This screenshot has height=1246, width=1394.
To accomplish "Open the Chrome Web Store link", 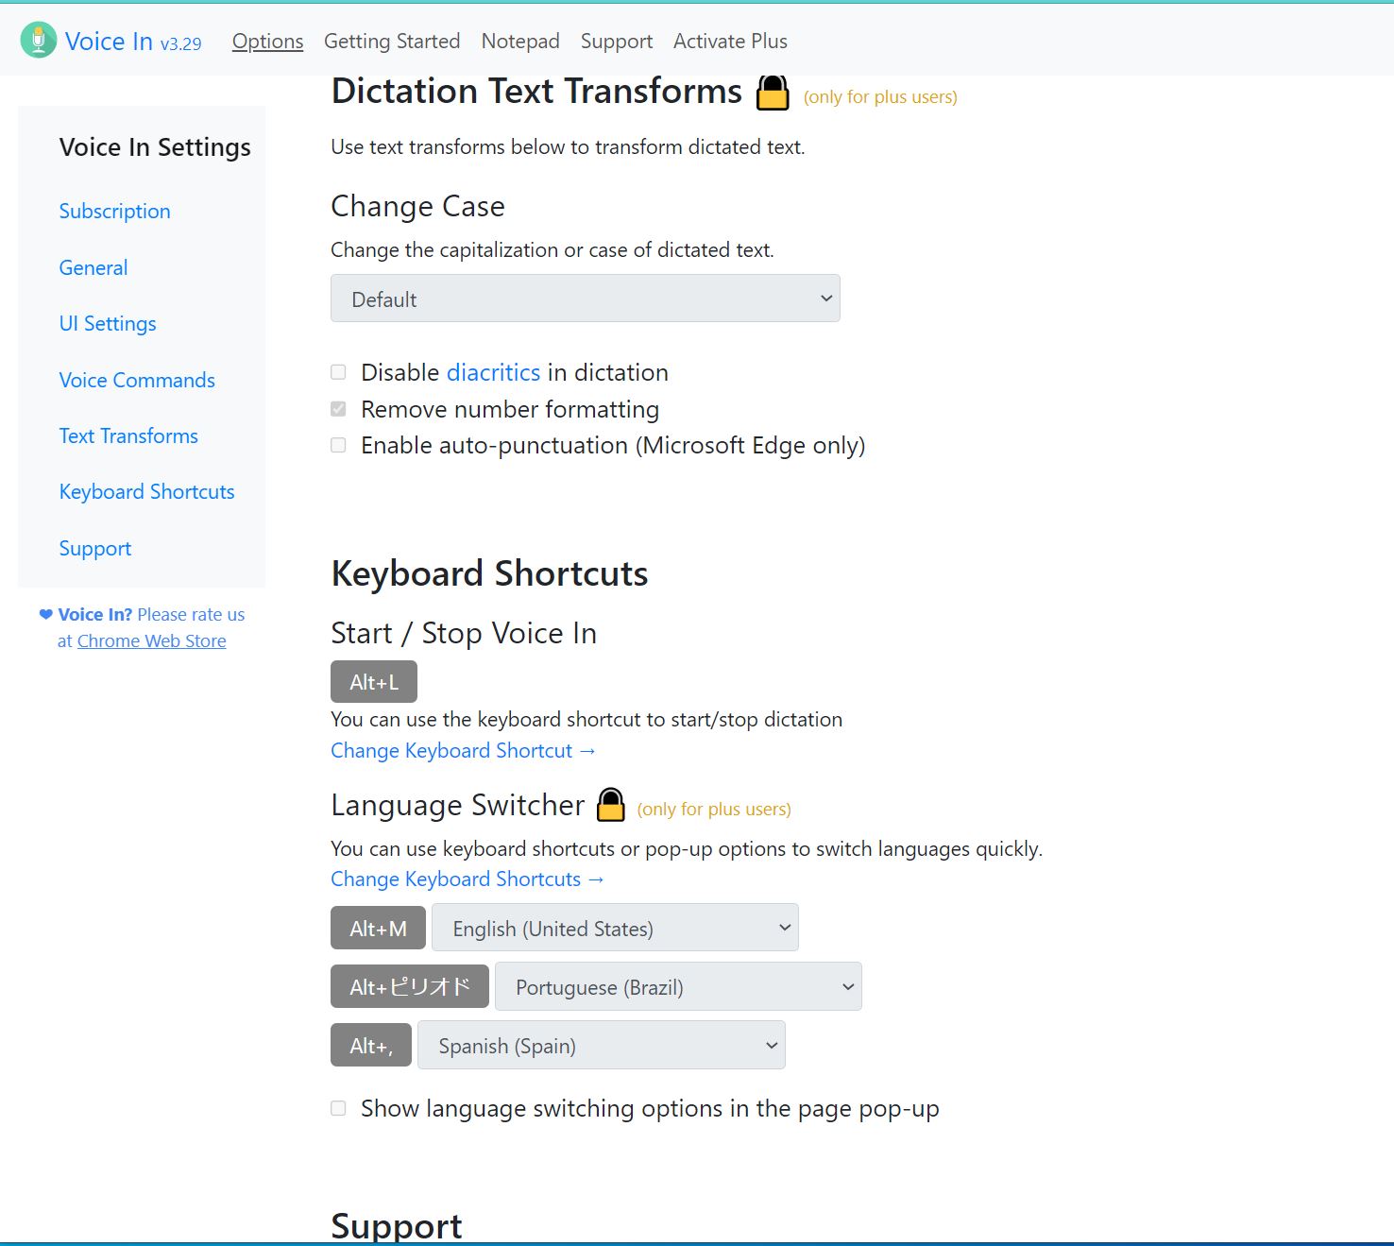I will click(151, 641).
